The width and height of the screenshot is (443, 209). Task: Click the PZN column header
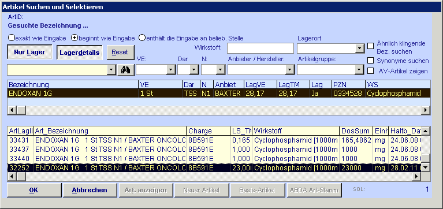coord(348,84)
